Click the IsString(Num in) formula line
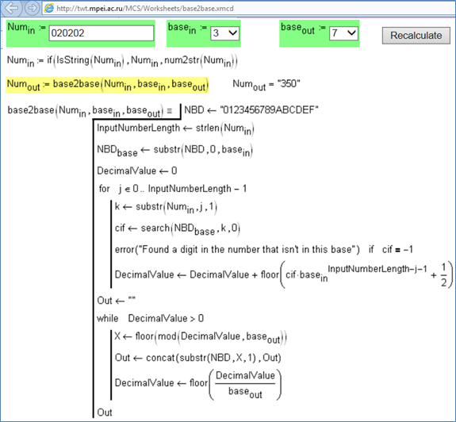456x422 pixels. pyautogui.click(x=122, y=61)
